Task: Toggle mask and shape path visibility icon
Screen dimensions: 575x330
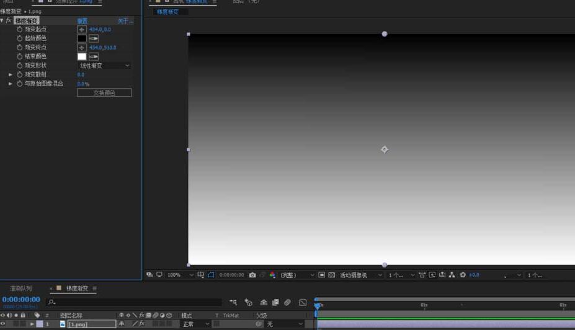Action: tap(211, 275)
